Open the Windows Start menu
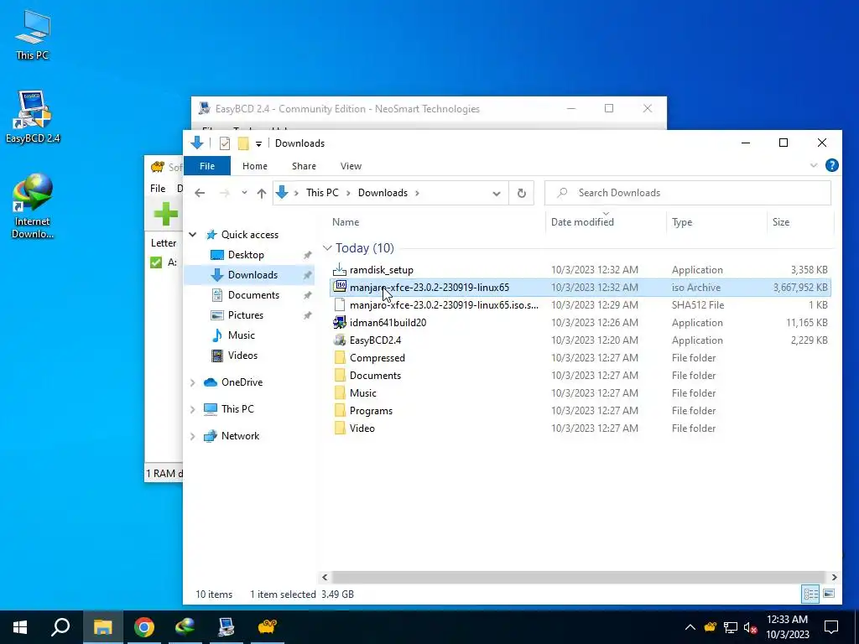This screenshot has height=644, width=859. point(20,627)
